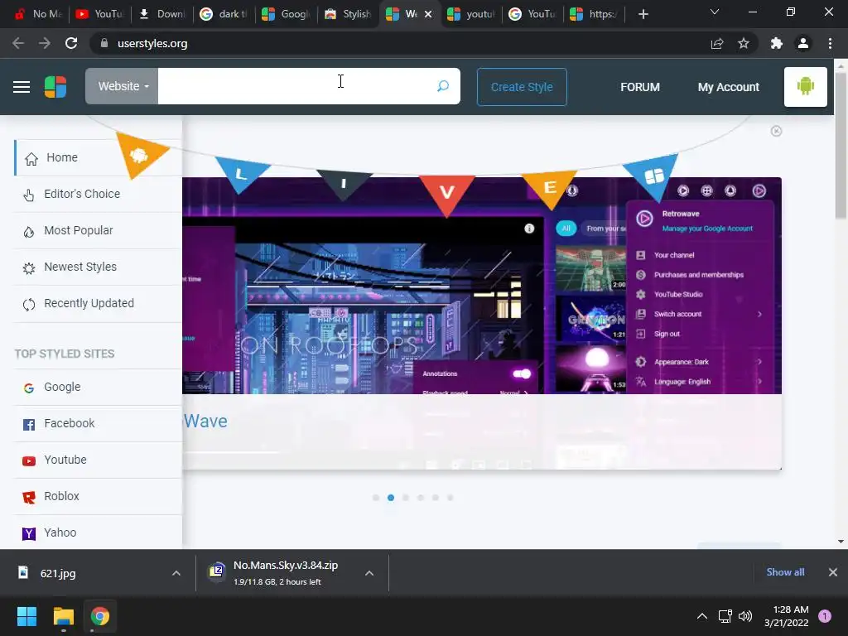This screenshot has width=848, height=636.
Task: Click Chrome icon in taskbar
Action: 100,616
